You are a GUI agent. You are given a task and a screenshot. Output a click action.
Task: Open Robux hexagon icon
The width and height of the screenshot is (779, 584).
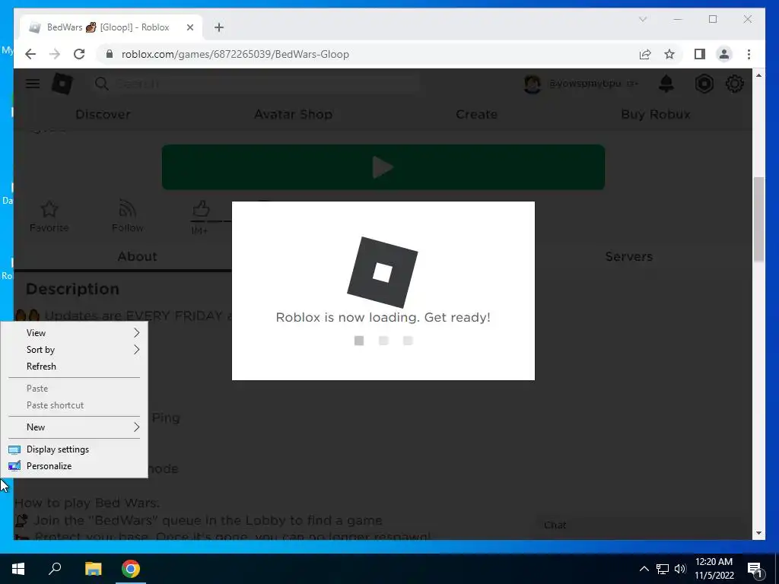704,84
